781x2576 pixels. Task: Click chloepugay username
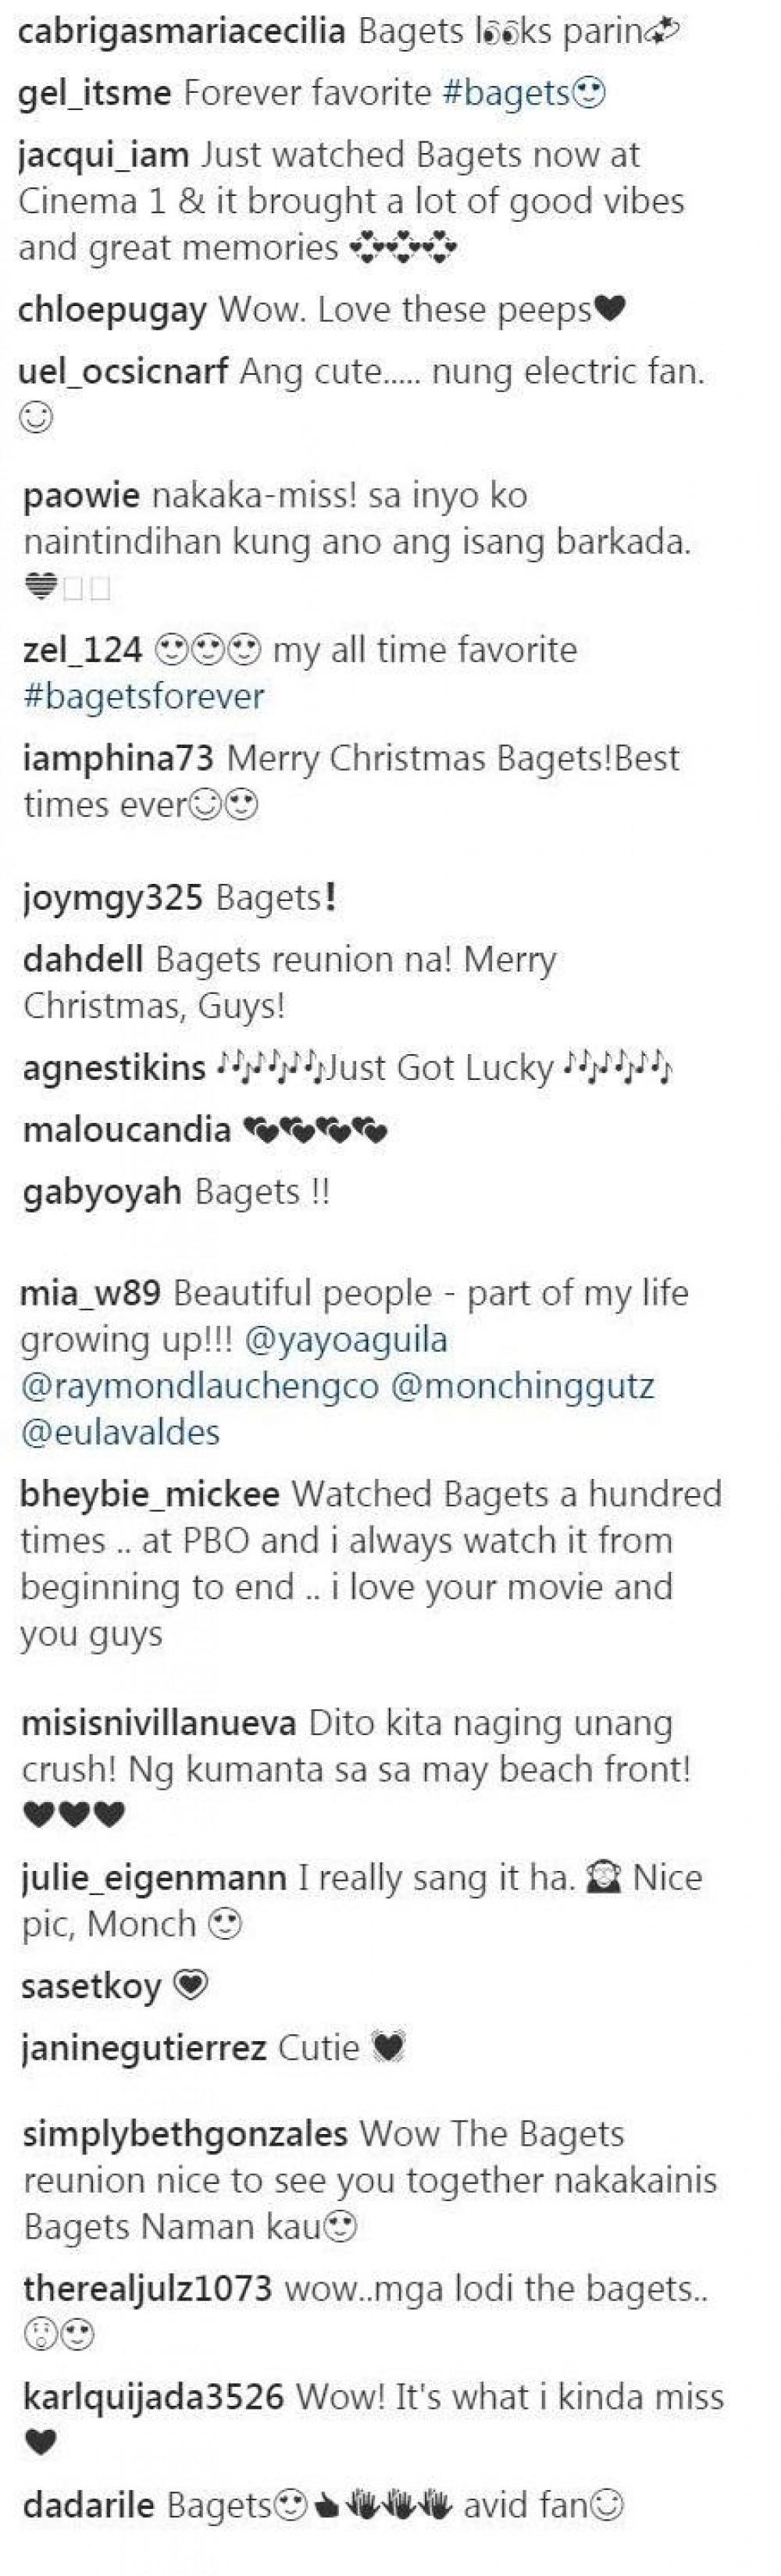coord(113,311)
